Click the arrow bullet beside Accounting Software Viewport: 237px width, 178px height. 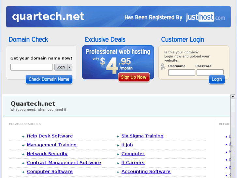click(x=118, y=172)
